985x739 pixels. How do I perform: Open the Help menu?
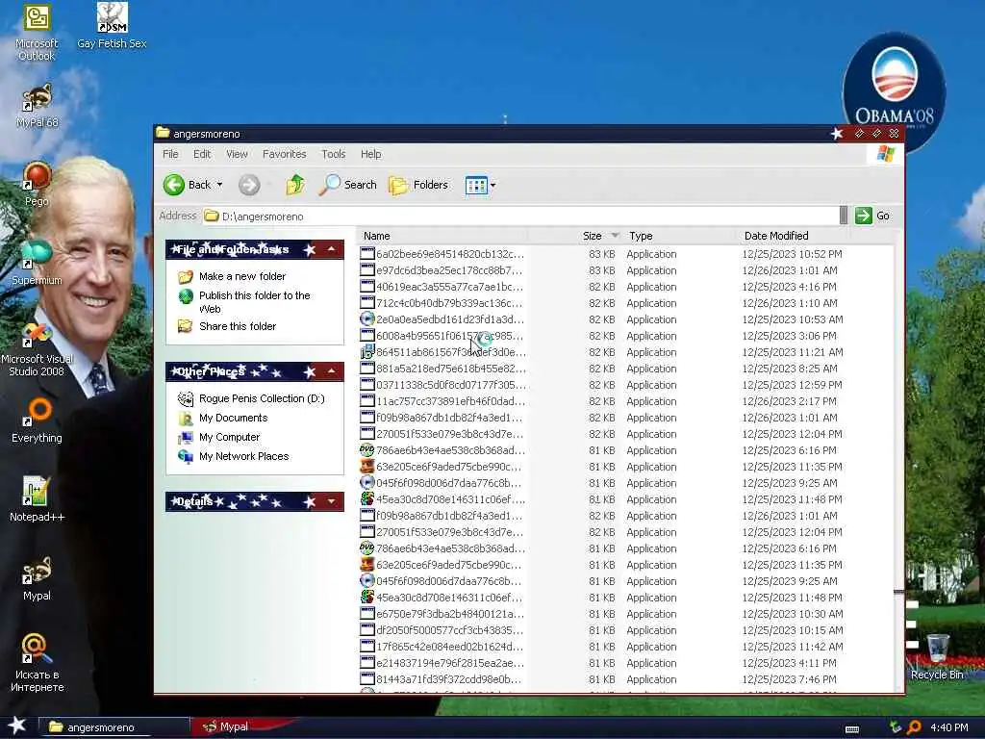(x=370, y=154)
